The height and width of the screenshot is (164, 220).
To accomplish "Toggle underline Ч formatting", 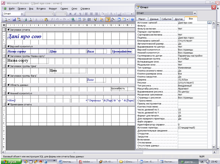I will click(x=80, y=14).
